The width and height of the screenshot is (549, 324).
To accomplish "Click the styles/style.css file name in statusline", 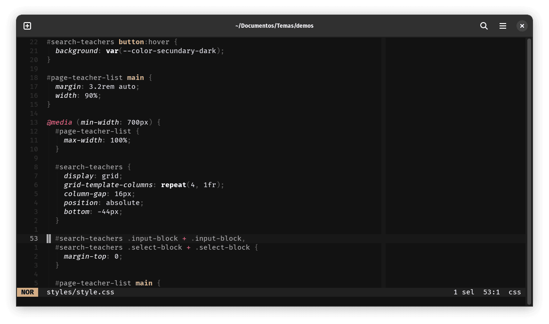I will pos(80,292).
